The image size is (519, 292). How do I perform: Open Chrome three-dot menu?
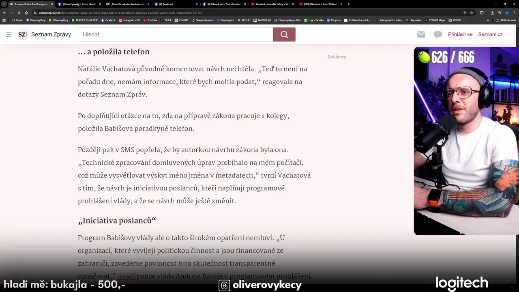(515, 13)
